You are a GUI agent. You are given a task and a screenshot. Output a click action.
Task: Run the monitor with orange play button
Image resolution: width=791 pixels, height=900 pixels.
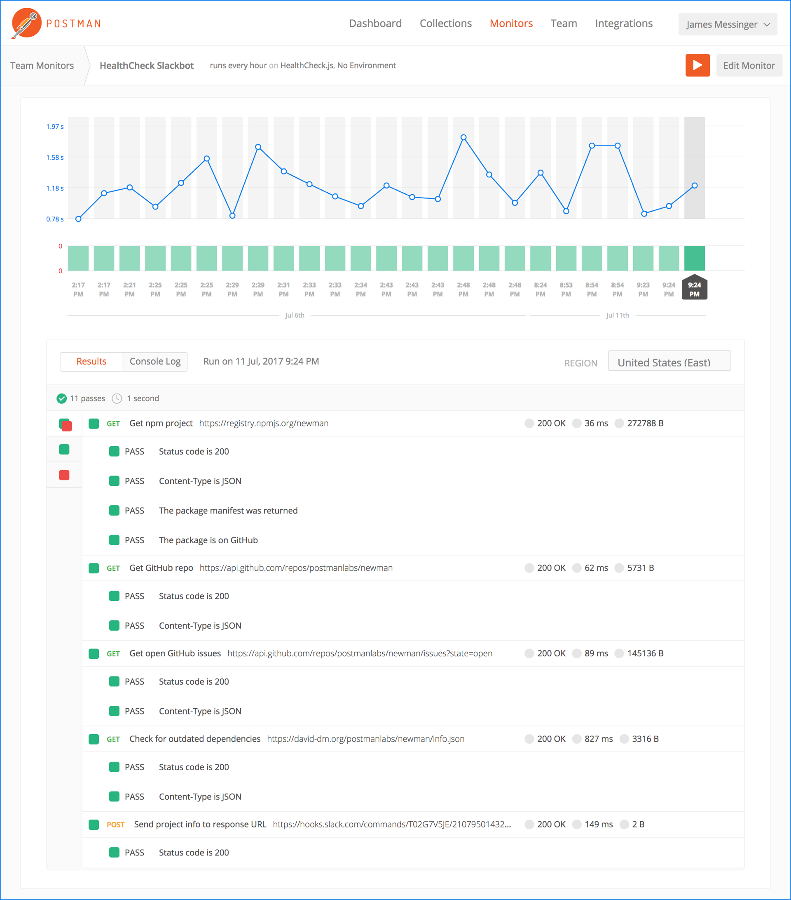click(x=697, y=65)
